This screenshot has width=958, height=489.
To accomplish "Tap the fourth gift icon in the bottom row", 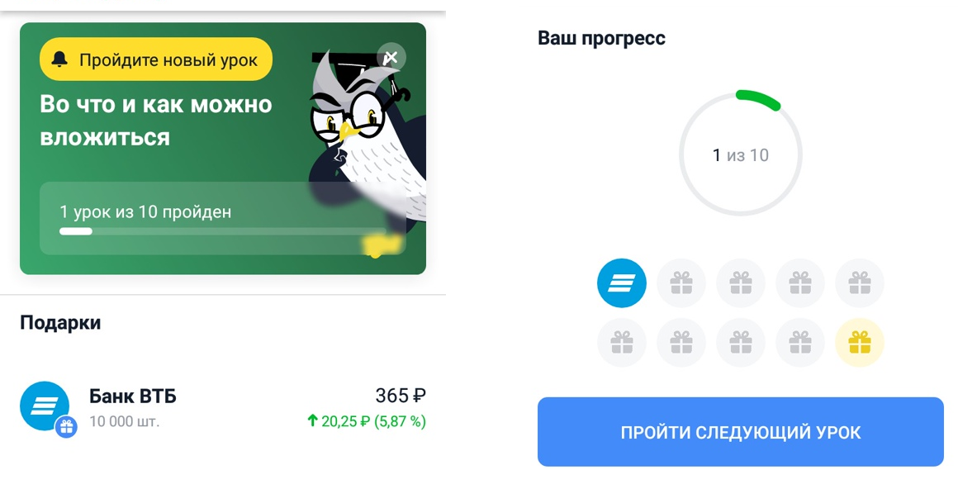I will pos(799,342).
